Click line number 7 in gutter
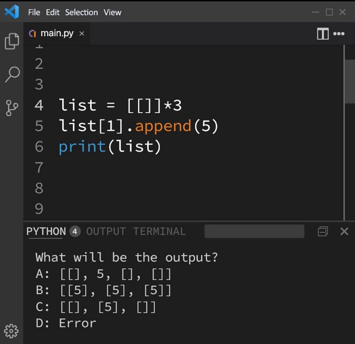Image resolution: width=355 pixels, height=344 pixels. click(x=39, y=167)
